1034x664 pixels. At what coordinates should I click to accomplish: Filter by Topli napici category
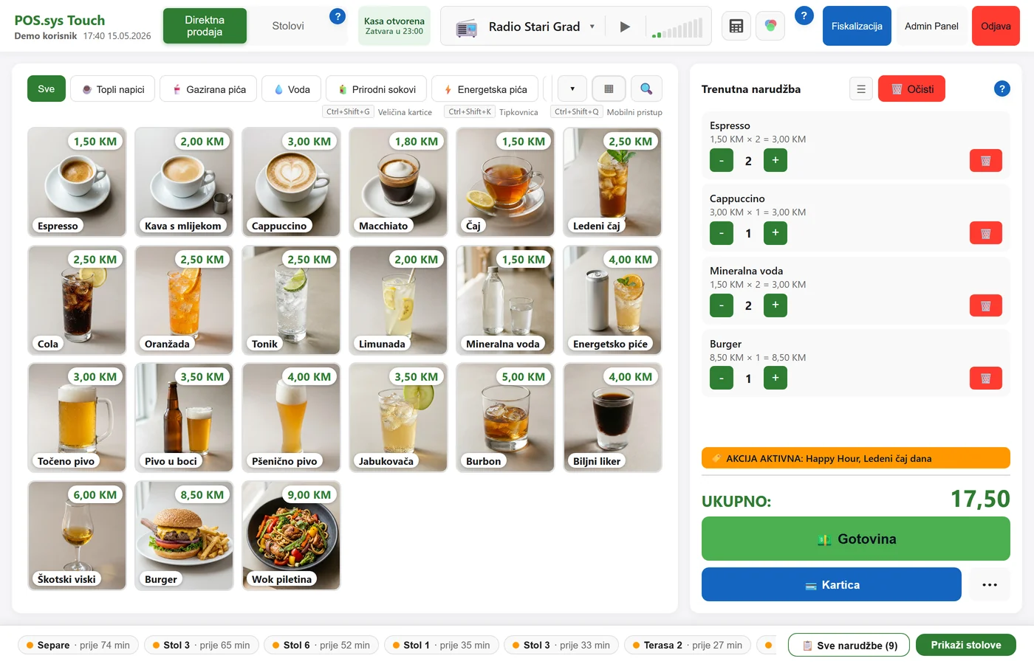[113, 89]
